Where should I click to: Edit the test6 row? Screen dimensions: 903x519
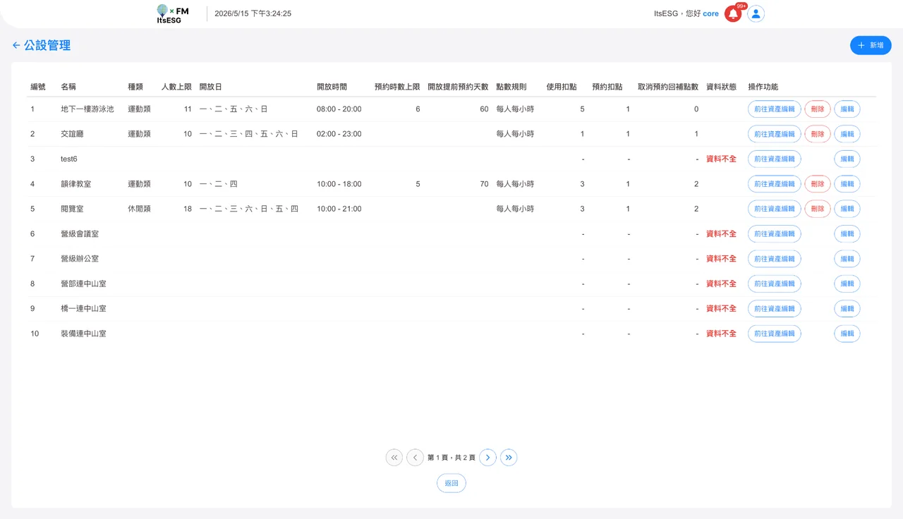[x=847, y=159]
